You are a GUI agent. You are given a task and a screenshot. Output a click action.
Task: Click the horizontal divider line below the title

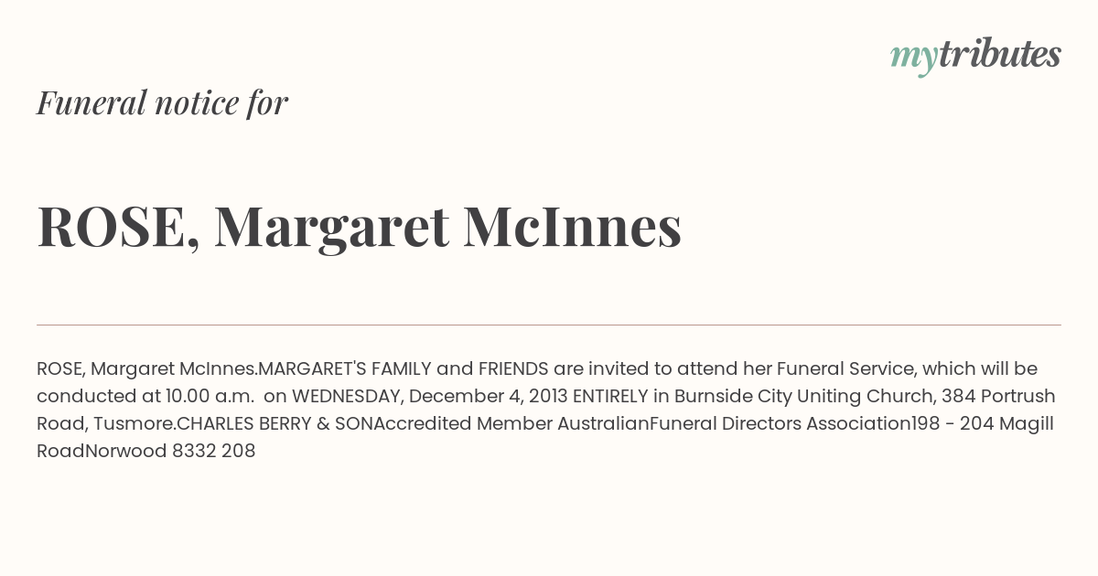[x=549, y=325]
